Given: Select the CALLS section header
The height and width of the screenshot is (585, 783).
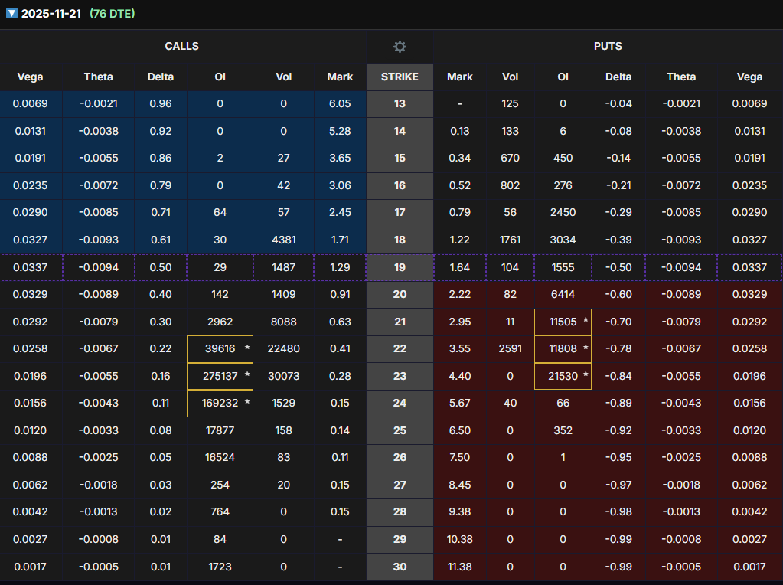Looking at the screenshot, I should (182, 47).
